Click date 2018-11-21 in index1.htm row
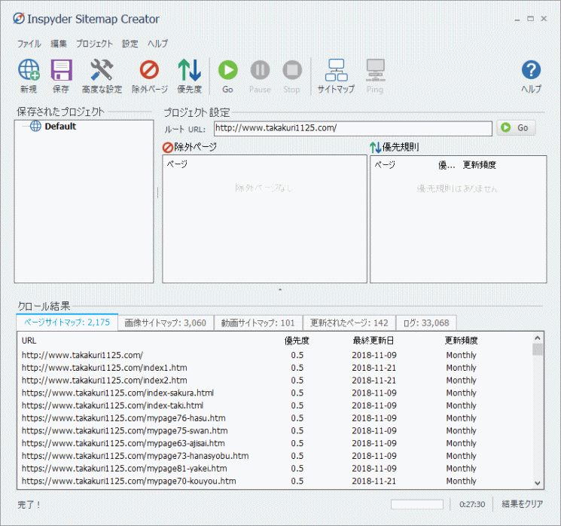Screen dimensions: 561x526 374,368
